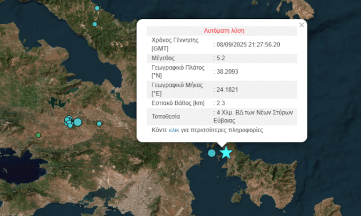The width and height of the screenshot is (361, 216).
Task: Click the 'Αυτόματη λύση' header text
Action: [x=224, y=31]
